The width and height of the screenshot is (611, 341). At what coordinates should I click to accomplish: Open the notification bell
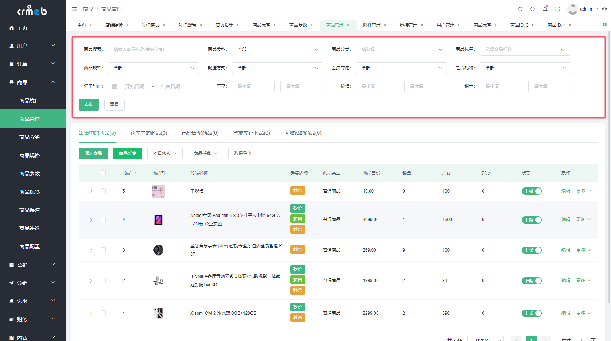coord(545,9)
